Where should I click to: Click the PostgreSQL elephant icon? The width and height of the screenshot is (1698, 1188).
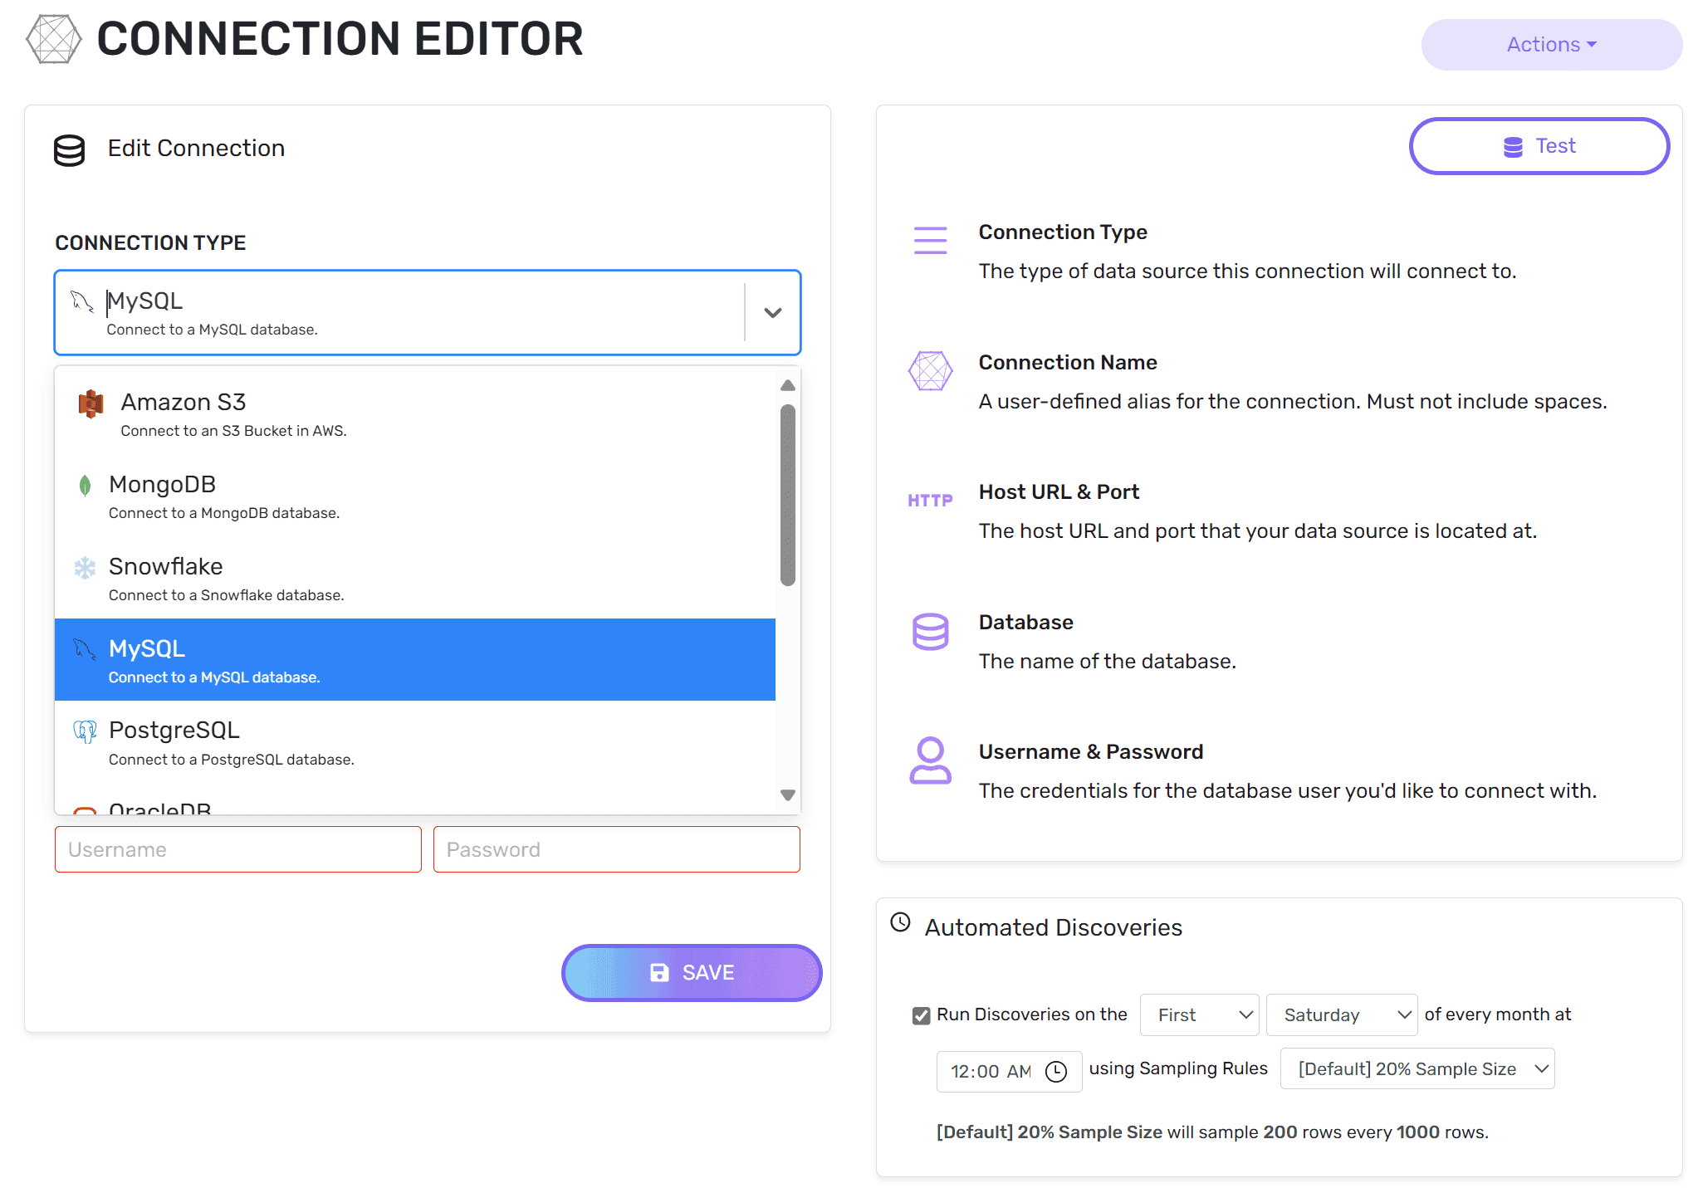(85, 731)
